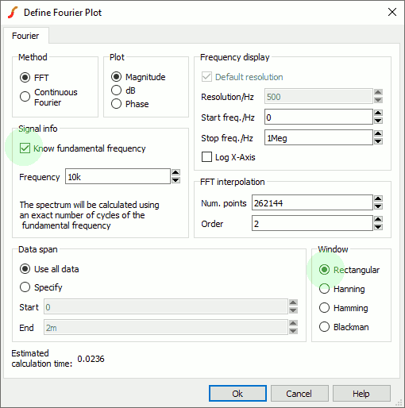The width and height of the screenshot is (405, 408).
Task: Decrease Order value with down arrow
Action: 378,227
